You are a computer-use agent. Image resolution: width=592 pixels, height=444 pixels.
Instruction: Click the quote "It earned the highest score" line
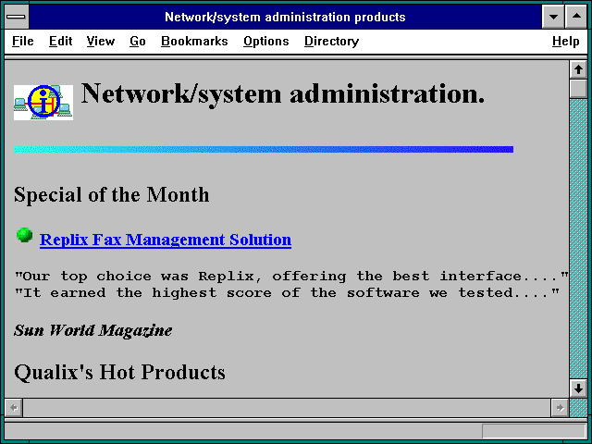pyautogui.click(x=287, y=293)
